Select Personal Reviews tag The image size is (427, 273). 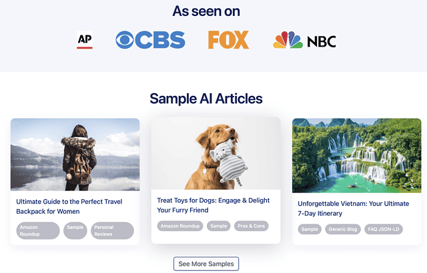point(112,230)
